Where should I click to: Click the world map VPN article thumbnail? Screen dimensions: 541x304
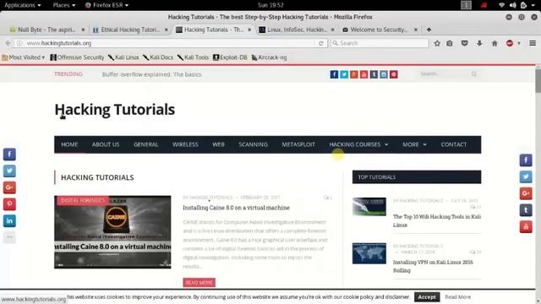tap(369, 253)
